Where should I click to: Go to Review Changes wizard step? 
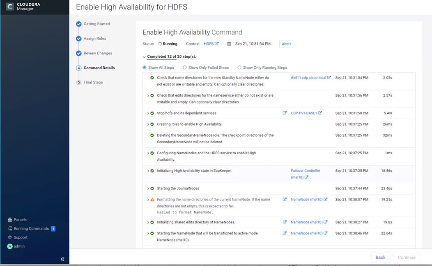98,53
